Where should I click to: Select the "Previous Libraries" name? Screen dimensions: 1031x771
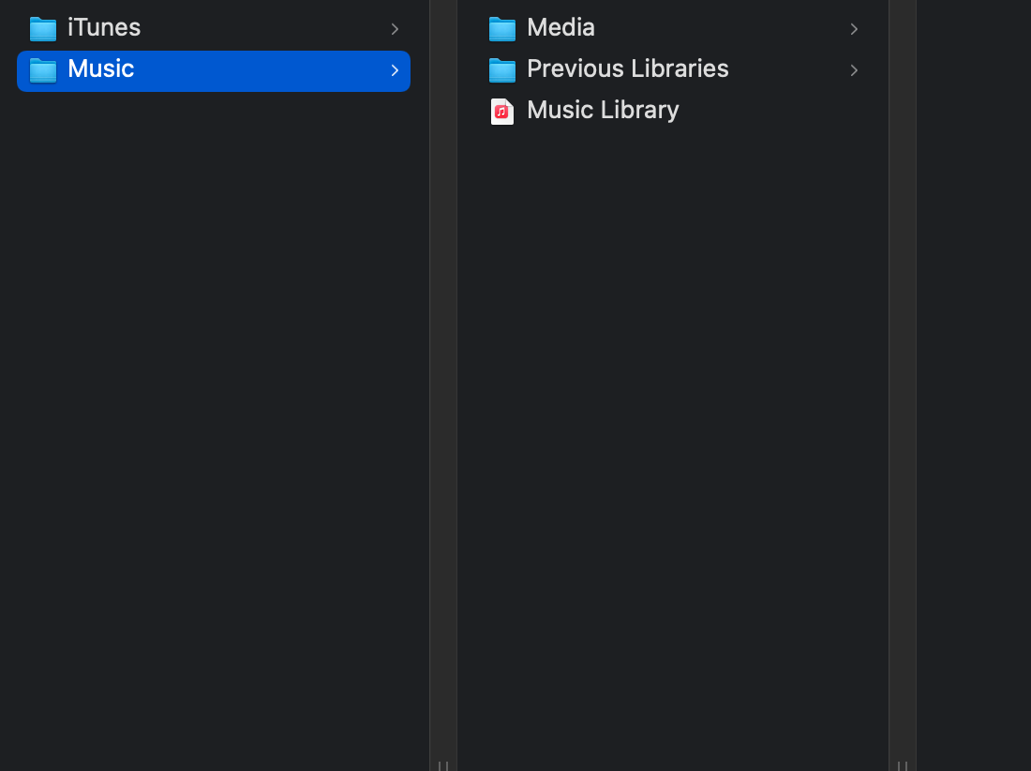[627, 68]
